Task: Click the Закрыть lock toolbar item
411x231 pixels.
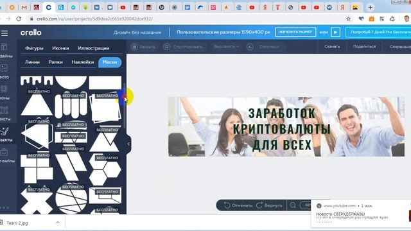Action: (143, 47)
